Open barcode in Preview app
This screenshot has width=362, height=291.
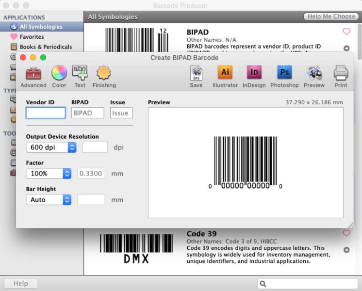coord(314,77)
